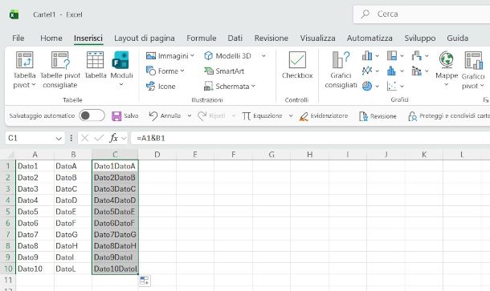Switch to the Automatizza tab
The image size is (490, 291).
(x=370, y=38)
